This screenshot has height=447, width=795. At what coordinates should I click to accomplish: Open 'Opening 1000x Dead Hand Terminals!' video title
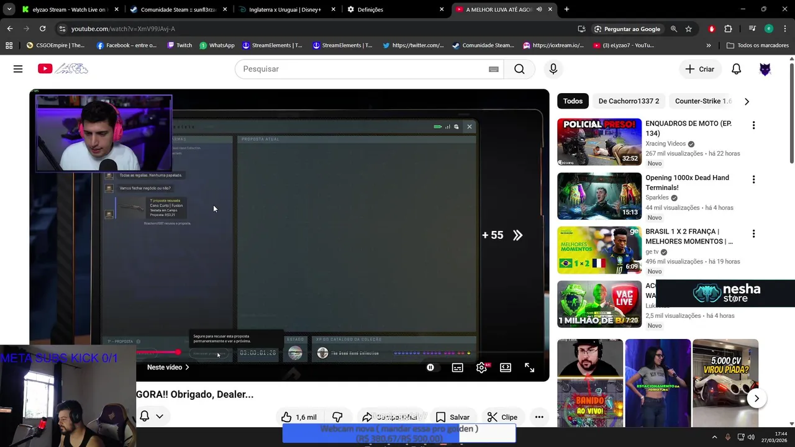click(687, 183)
